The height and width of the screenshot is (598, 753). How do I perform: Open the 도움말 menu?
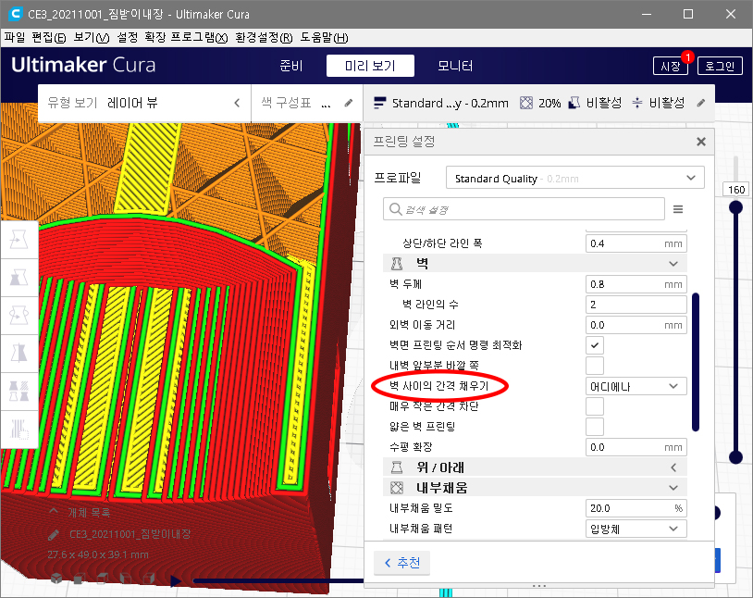click(x=324, y=38)
